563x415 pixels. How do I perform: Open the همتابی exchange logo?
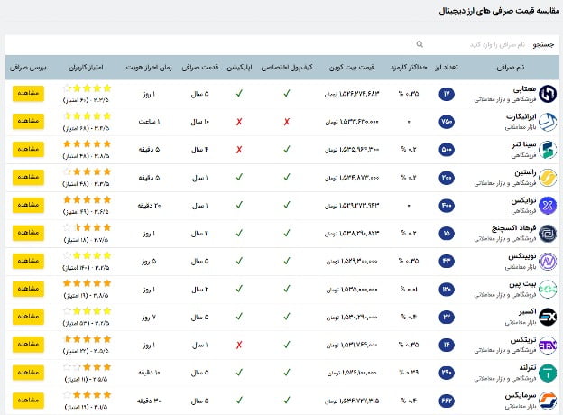point(548,94)
